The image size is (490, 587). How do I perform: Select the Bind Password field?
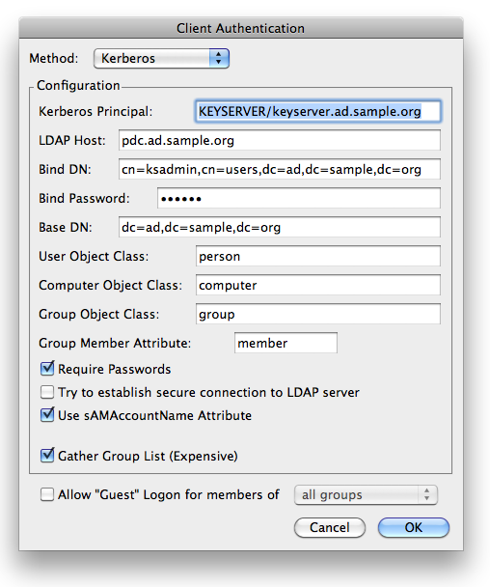pos(299,199)
